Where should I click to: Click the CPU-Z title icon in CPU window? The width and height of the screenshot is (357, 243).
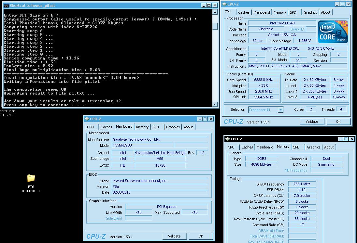(x=224, y=4)
